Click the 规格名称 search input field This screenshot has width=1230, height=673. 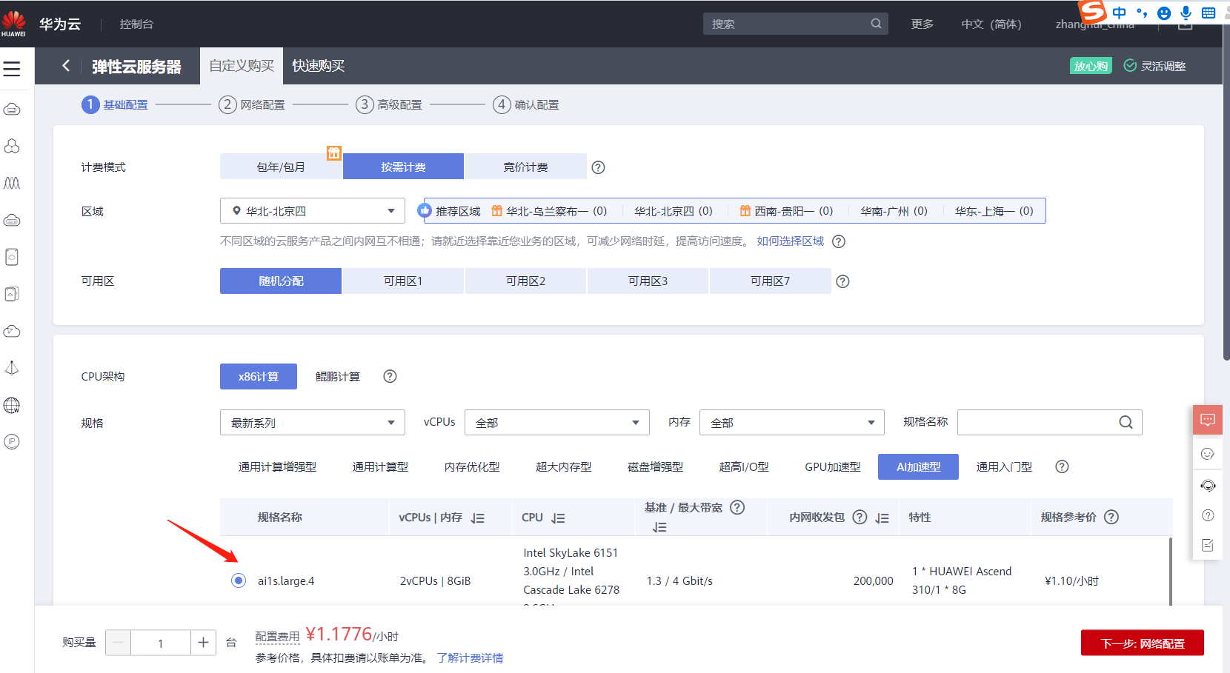point(1049,422)
